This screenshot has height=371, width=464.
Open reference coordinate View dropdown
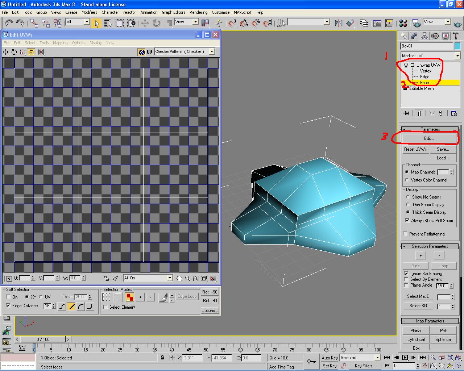coord(195,22)
